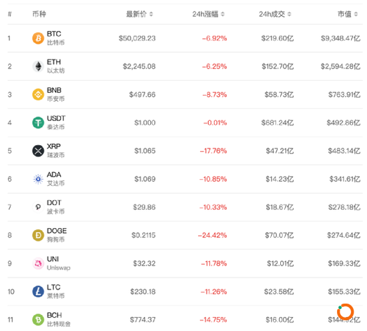
Task: Click the blue Litecoin LTC icon
Action: (x=38, y=292)
